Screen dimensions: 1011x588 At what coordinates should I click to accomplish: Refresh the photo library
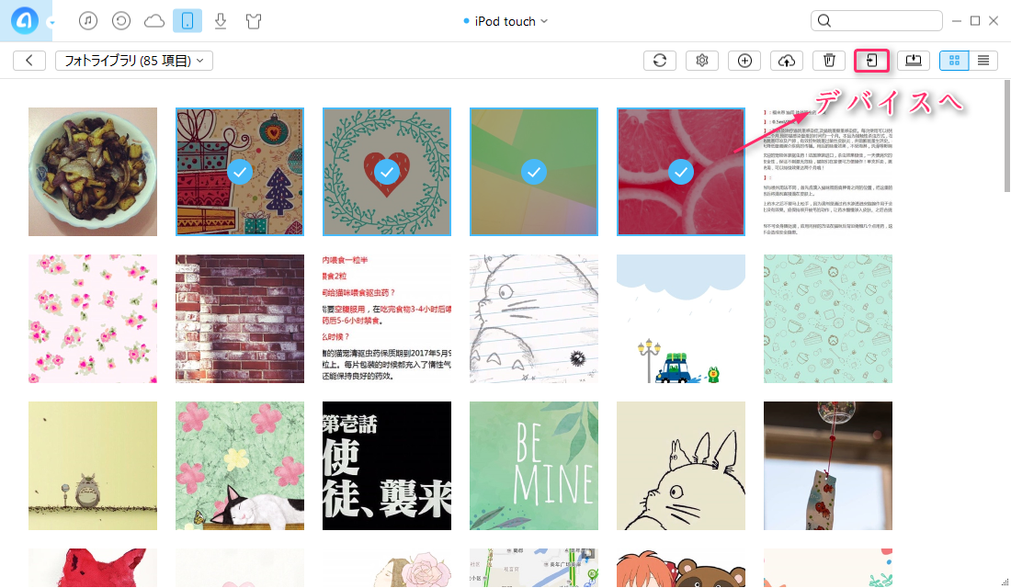tap(660, 60)
